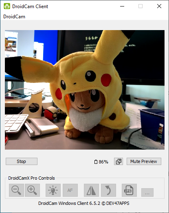This screenshot has width=169, height=213.
Task: Open more options with the ellipsis button
Action: point(147,192)
